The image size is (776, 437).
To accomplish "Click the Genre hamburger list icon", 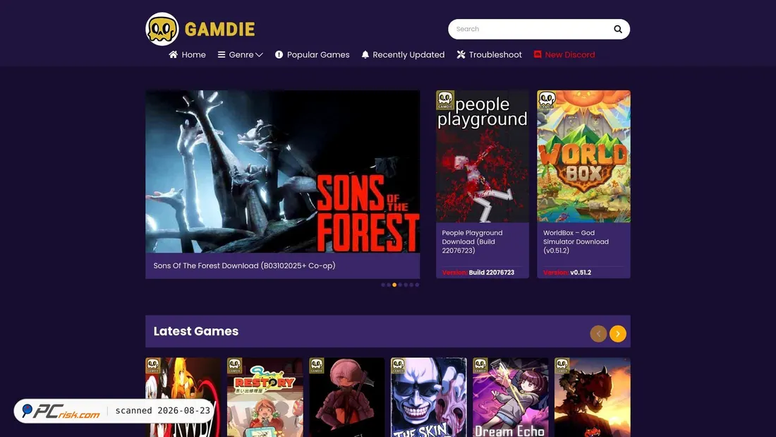I will coord(222,54).
